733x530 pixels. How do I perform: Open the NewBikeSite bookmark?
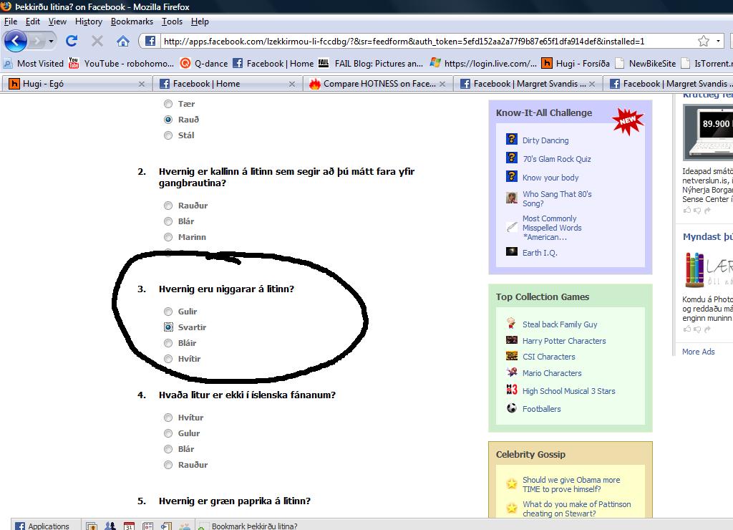click(x=646, y=63)
